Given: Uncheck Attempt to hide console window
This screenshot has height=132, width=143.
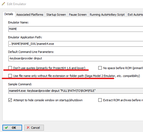Looking at the screenshot, I should [x=10, y=100].
